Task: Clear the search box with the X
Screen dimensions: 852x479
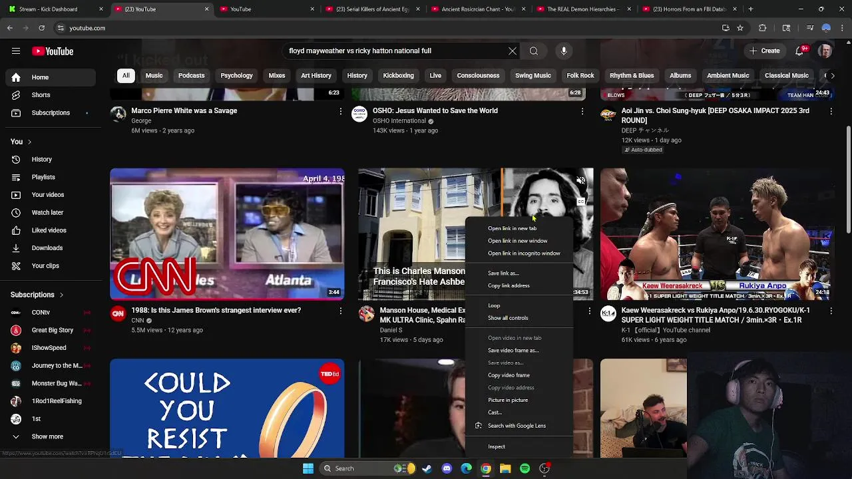Action: click(x=513, y=51)
